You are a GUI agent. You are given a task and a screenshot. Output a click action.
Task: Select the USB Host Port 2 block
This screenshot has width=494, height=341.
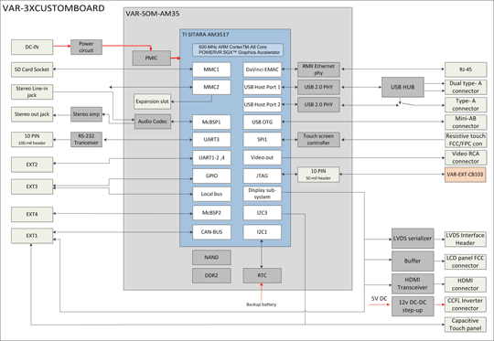tap(263, 104)
